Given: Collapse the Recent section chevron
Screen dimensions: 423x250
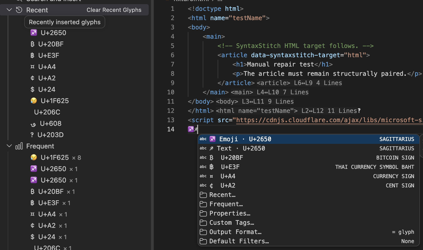Looking at the screenshot, I should pyautogui.click(x=9, y=10).
